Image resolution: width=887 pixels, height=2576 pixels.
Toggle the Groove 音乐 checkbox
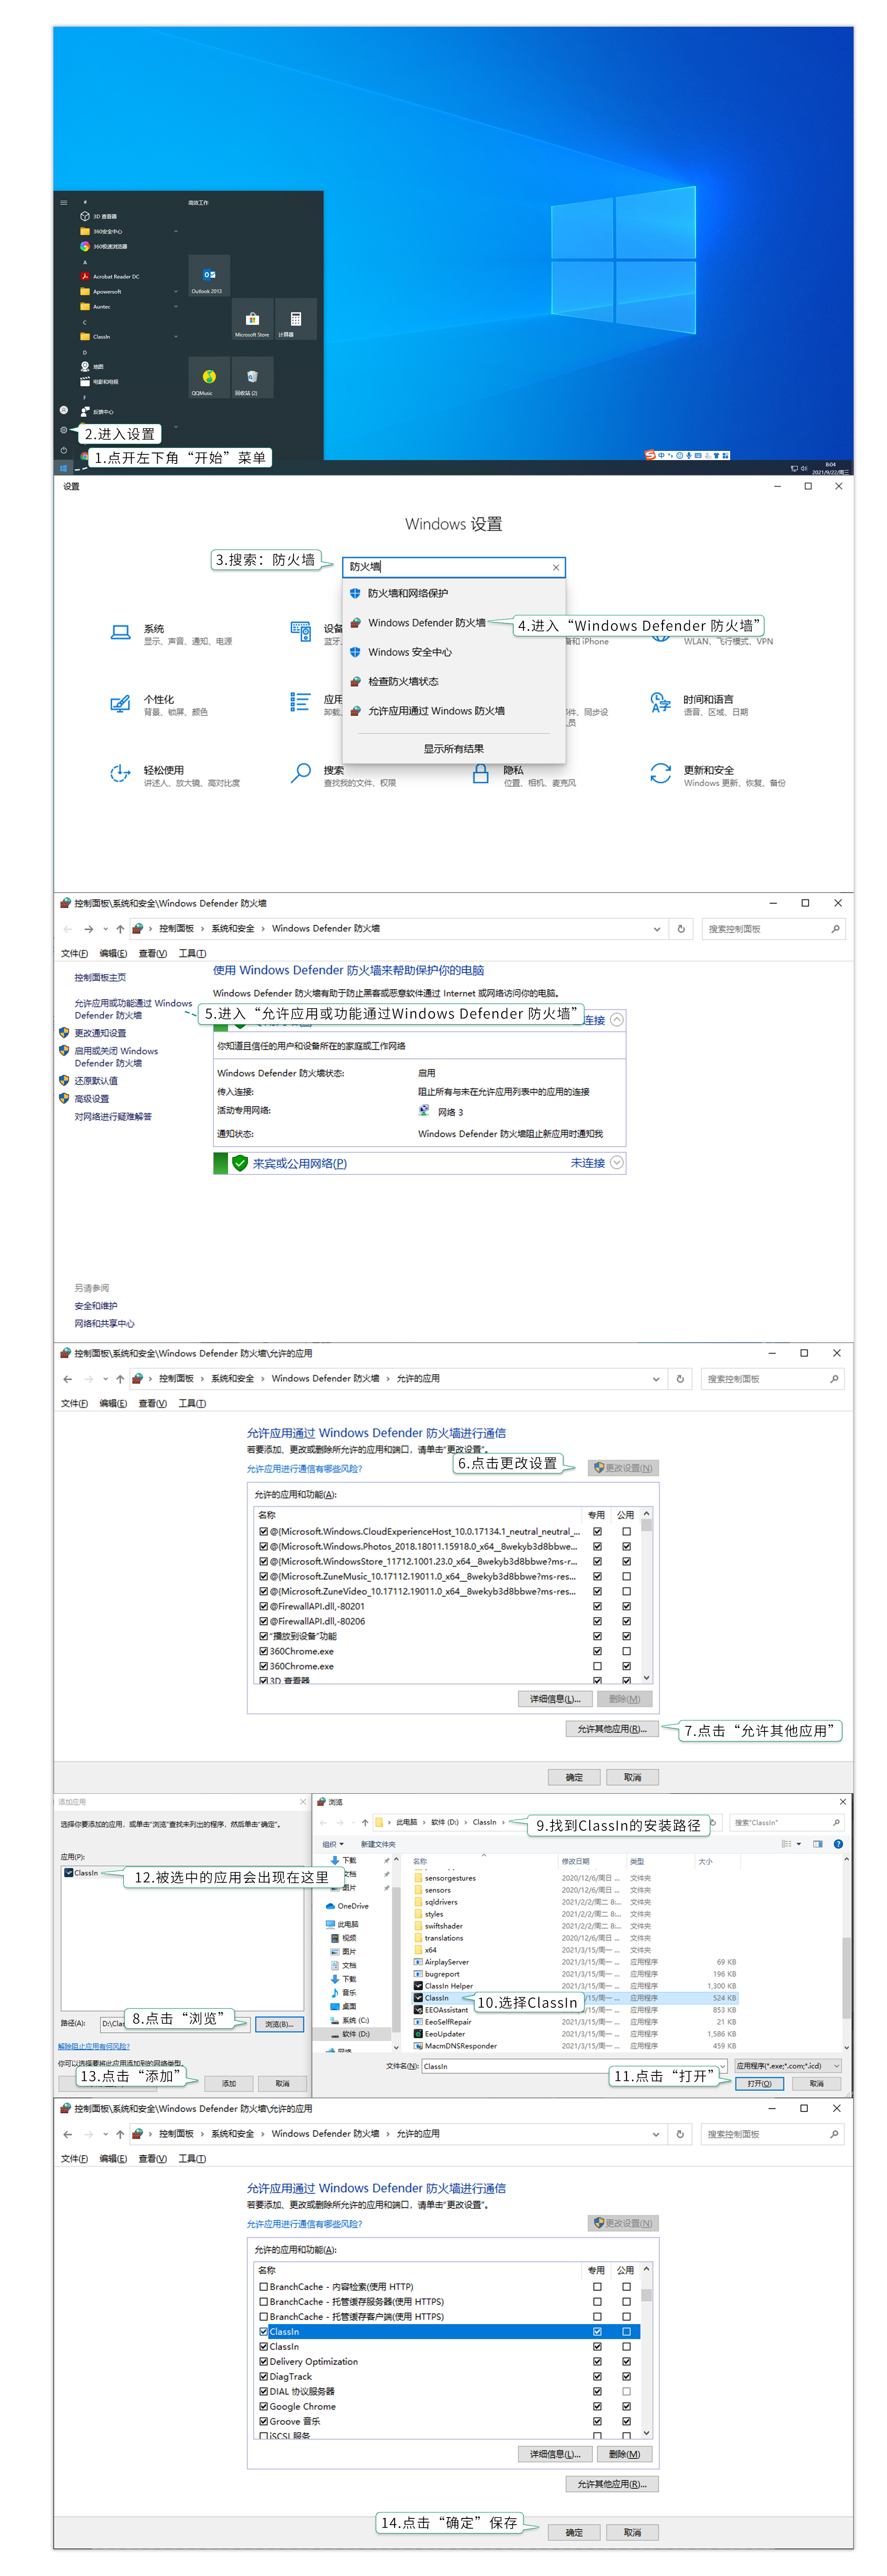(x=264, y=2421)
